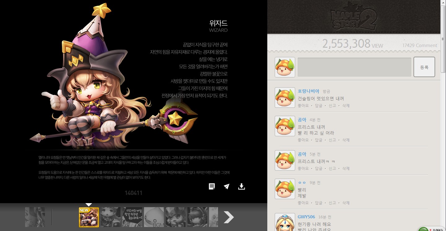Click the comment panel scrollbar thumb
The height and width of the screenshot is (231, 446).
click(x=443, y=39)
